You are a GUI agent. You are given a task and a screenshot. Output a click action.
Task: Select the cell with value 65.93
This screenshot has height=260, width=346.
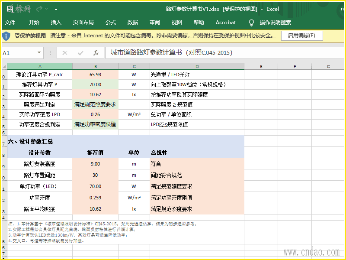(95, 75)
